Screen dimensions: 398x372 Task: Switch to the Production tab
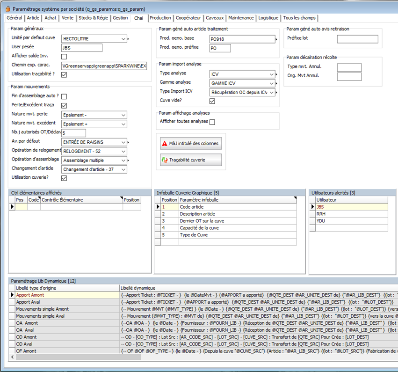tap(160, 18)
